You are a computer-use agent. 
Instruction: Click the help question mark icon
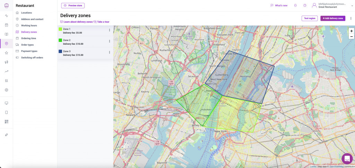305,6
